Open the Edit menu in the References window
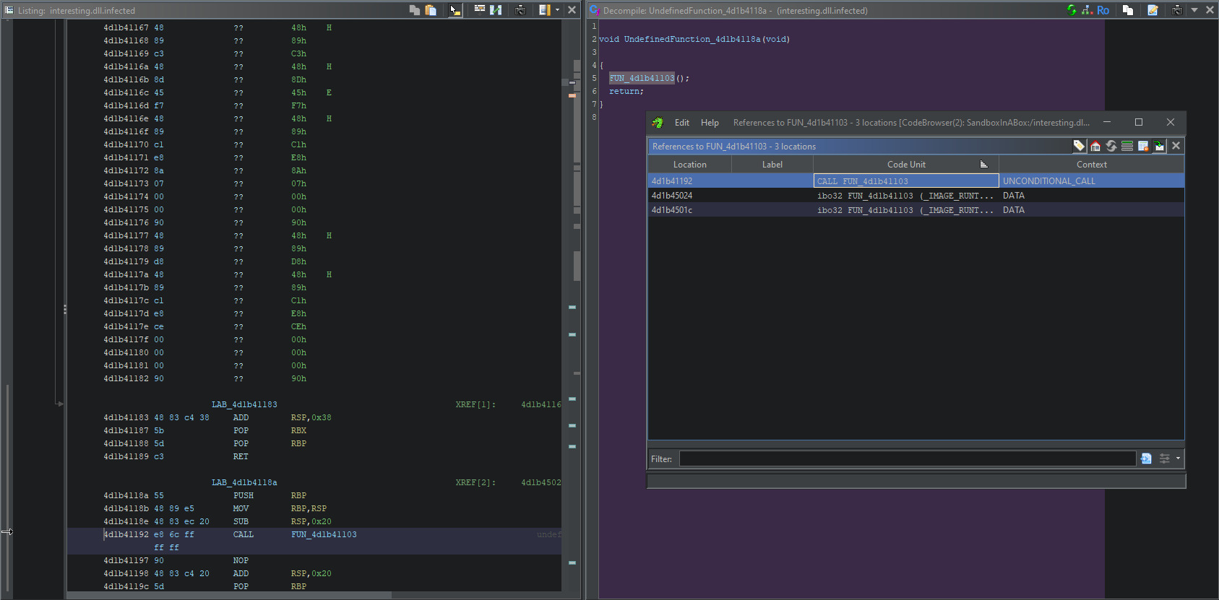This screenshot has height=600, width=1219. tap(682, 123)
